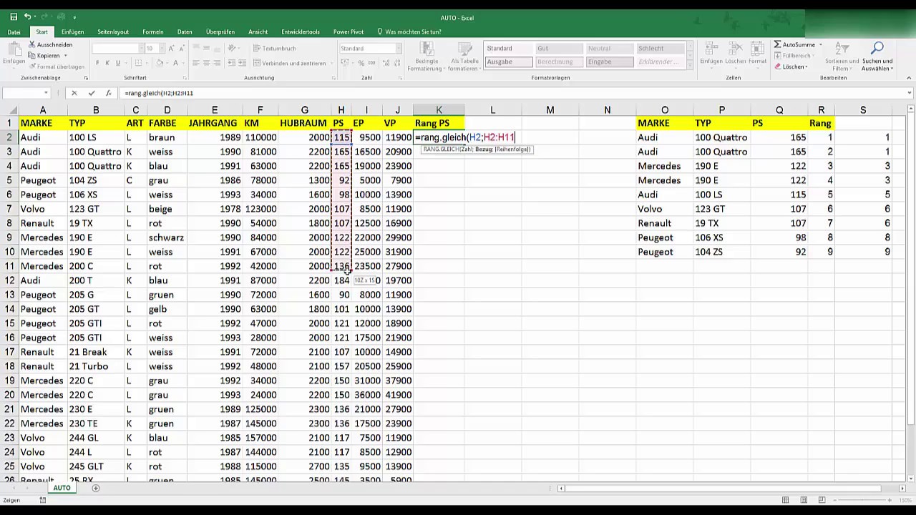Open the font name combo box

[x=118, y=48]
